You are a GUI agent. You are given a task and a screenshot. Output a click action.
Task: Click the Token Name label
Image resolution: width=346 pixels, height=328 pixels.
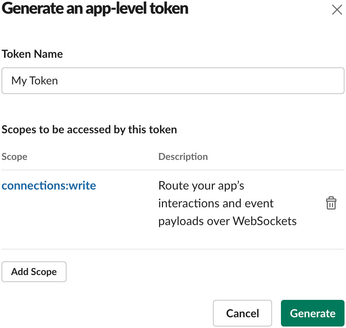pos(32,54)
